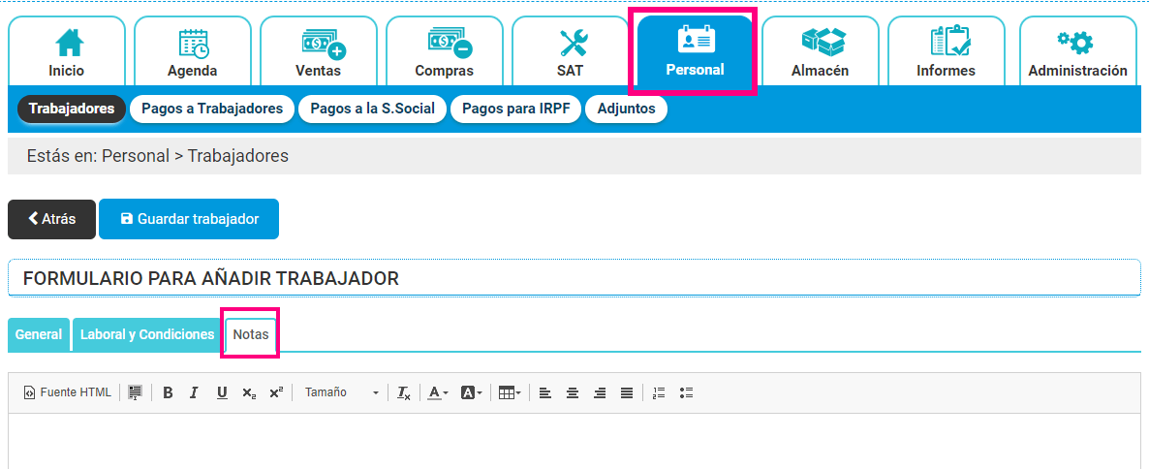Open the Tamaño font size dropdown
The height and width of the screenshot is (469, 1149).
(341, 392)
